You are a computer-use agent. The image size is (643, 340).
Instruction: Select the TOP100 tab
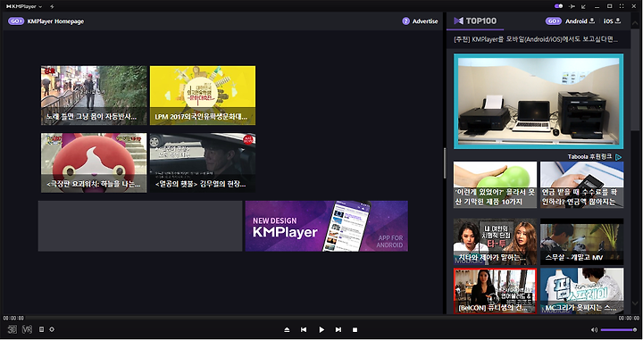(x=475, y=21)
